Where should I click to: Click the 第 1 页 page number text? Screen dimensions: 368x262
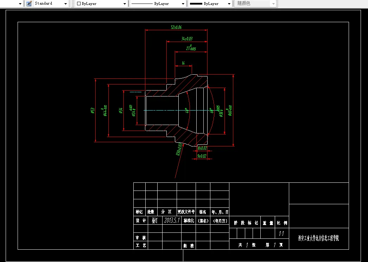click(x=274, y=245)
